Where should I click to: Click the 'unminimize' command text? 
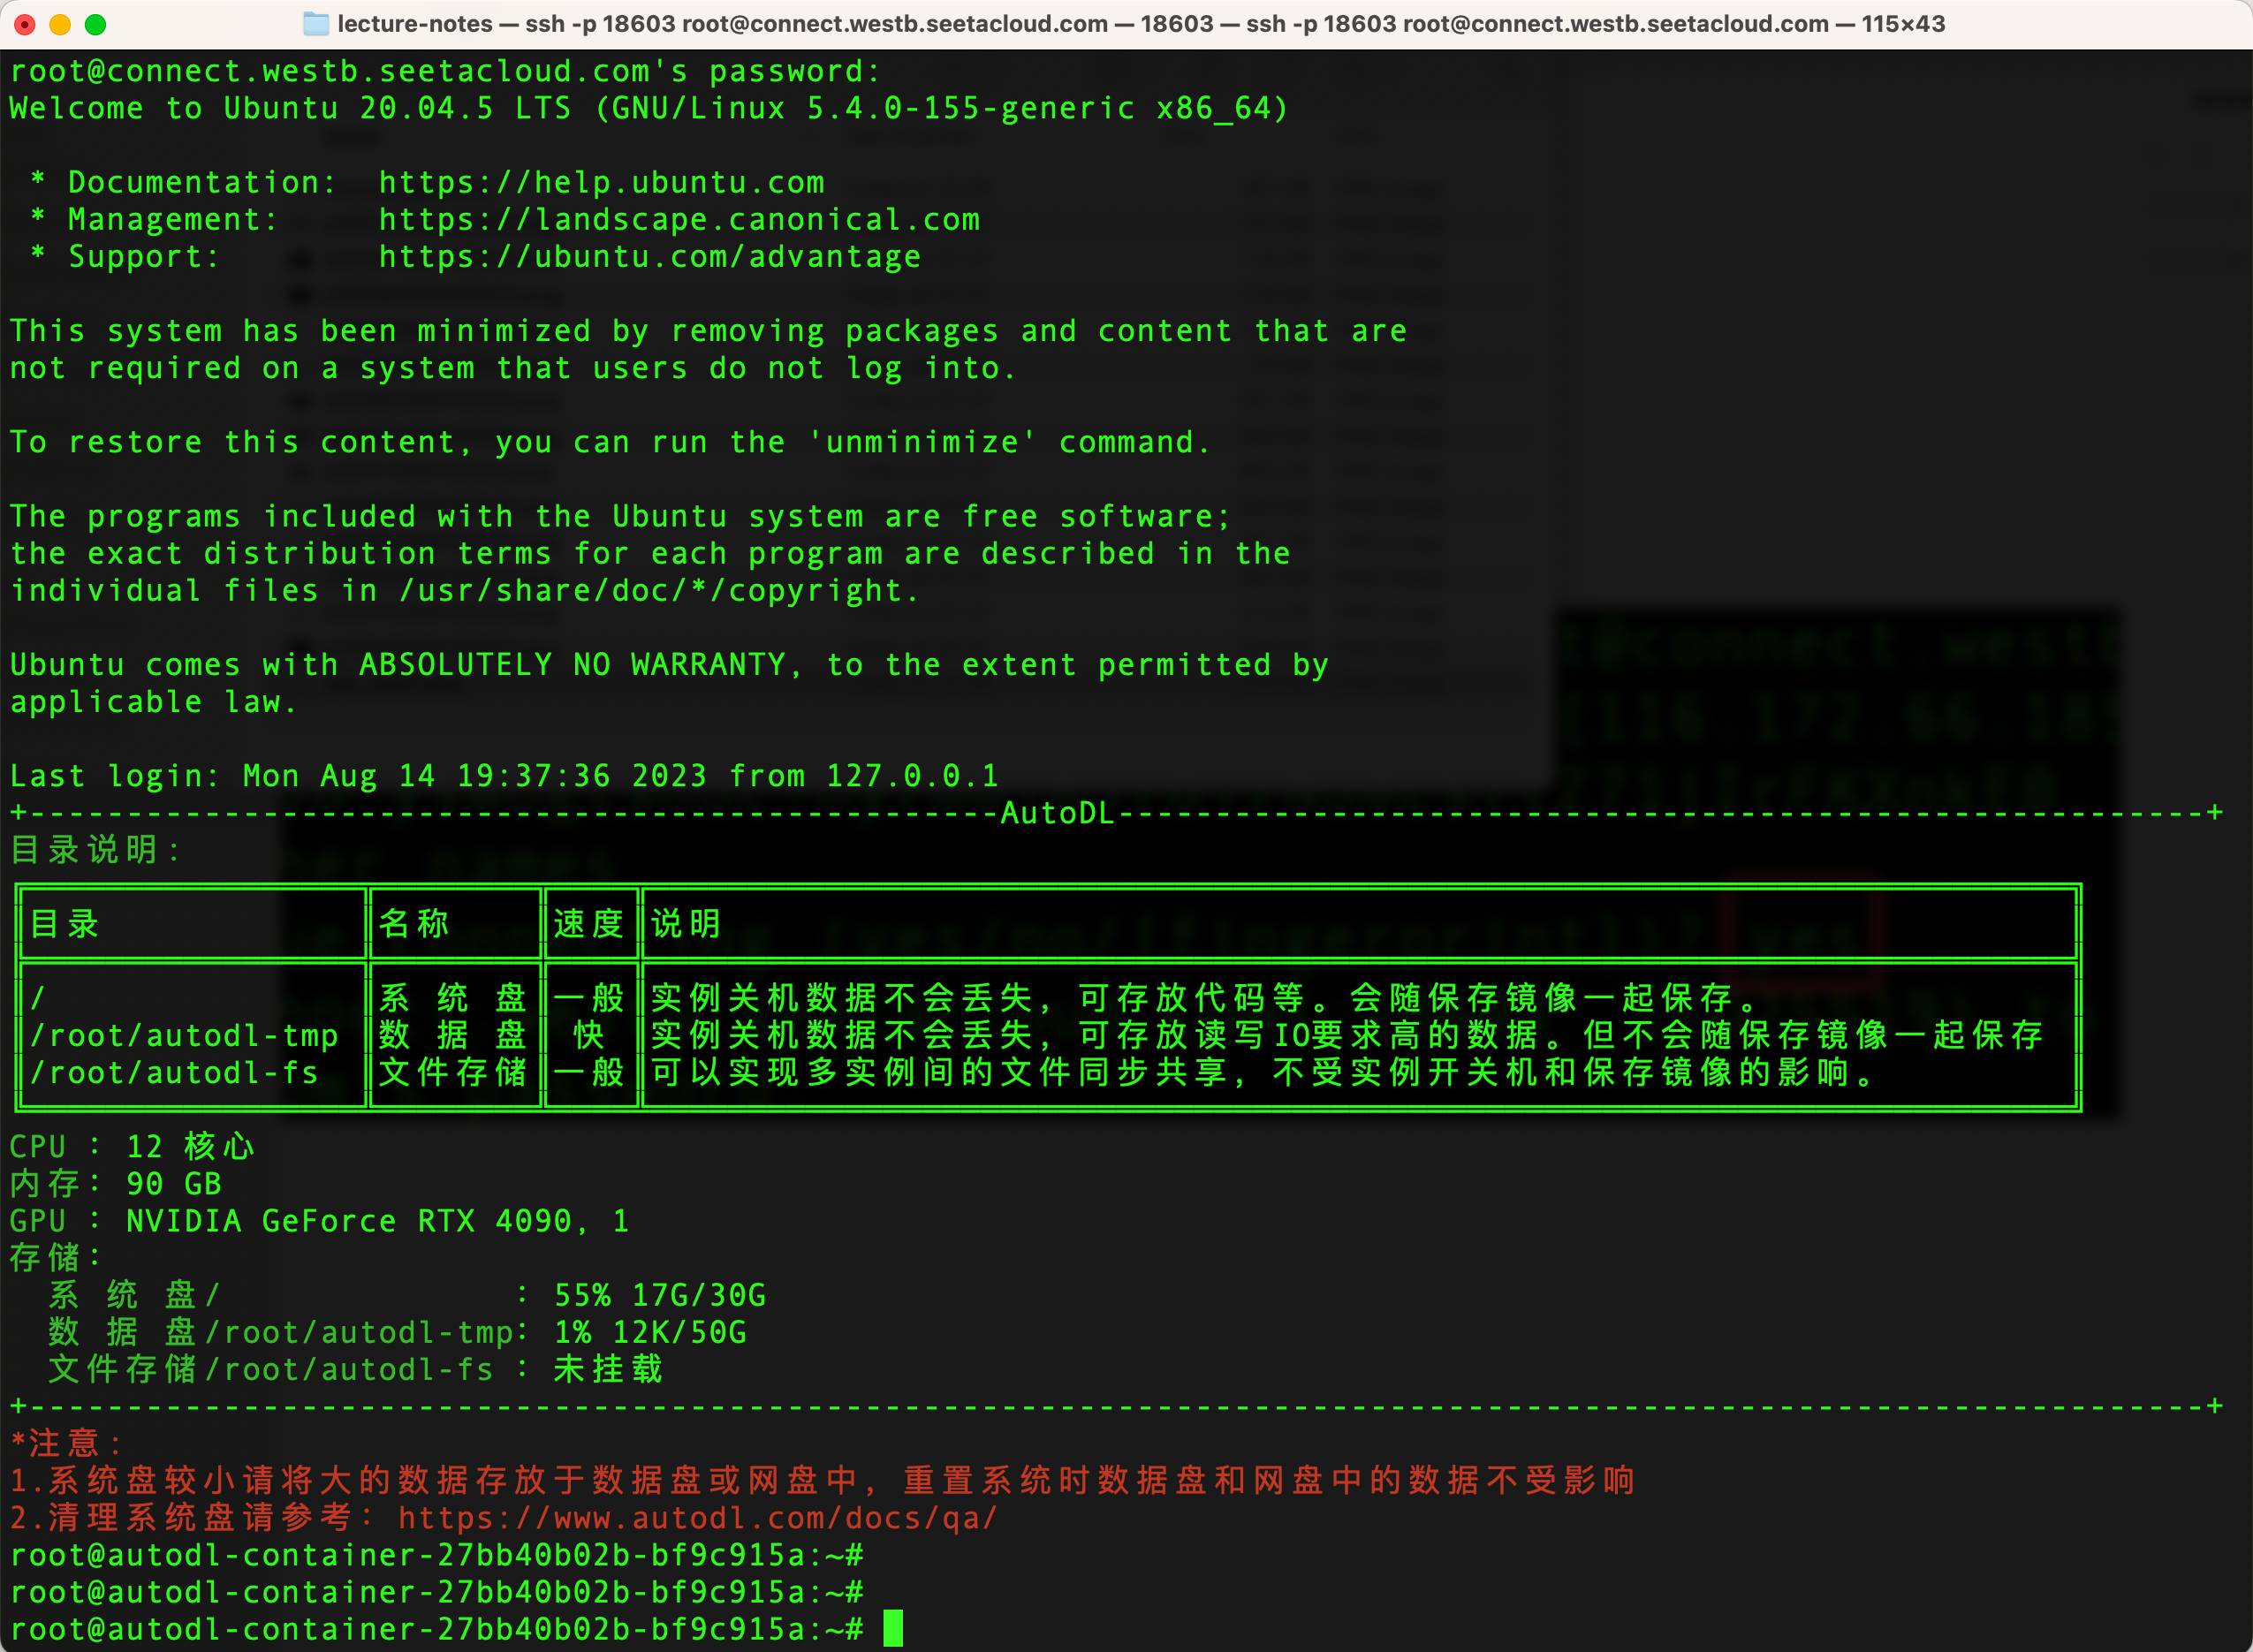(x=922, y=442)
